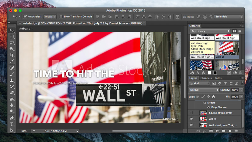Open Essentials workspace dropdown
252x142 pixels.
pos(228,17)
